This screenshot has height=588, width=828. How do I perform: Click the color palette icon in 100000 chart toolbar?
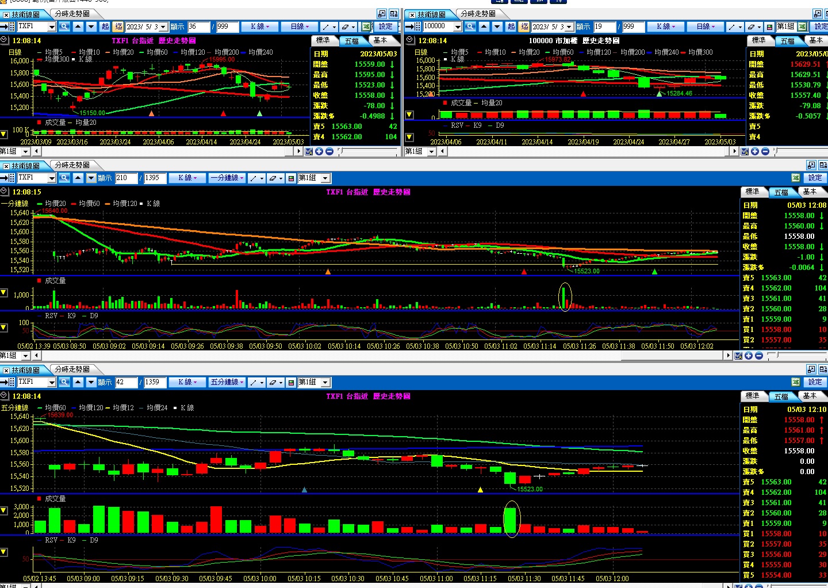click(x=769, y=26)
